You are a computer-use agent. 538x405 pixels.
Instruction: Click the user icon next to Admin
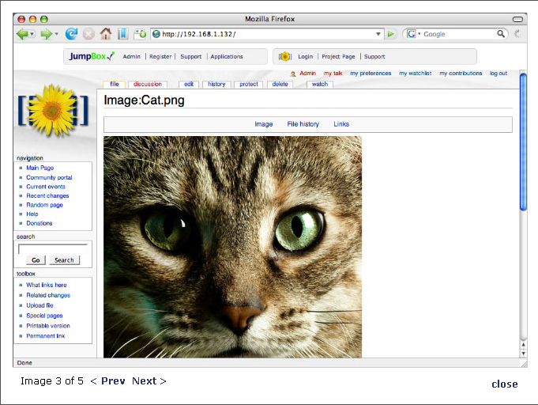[x=293, y=74]
